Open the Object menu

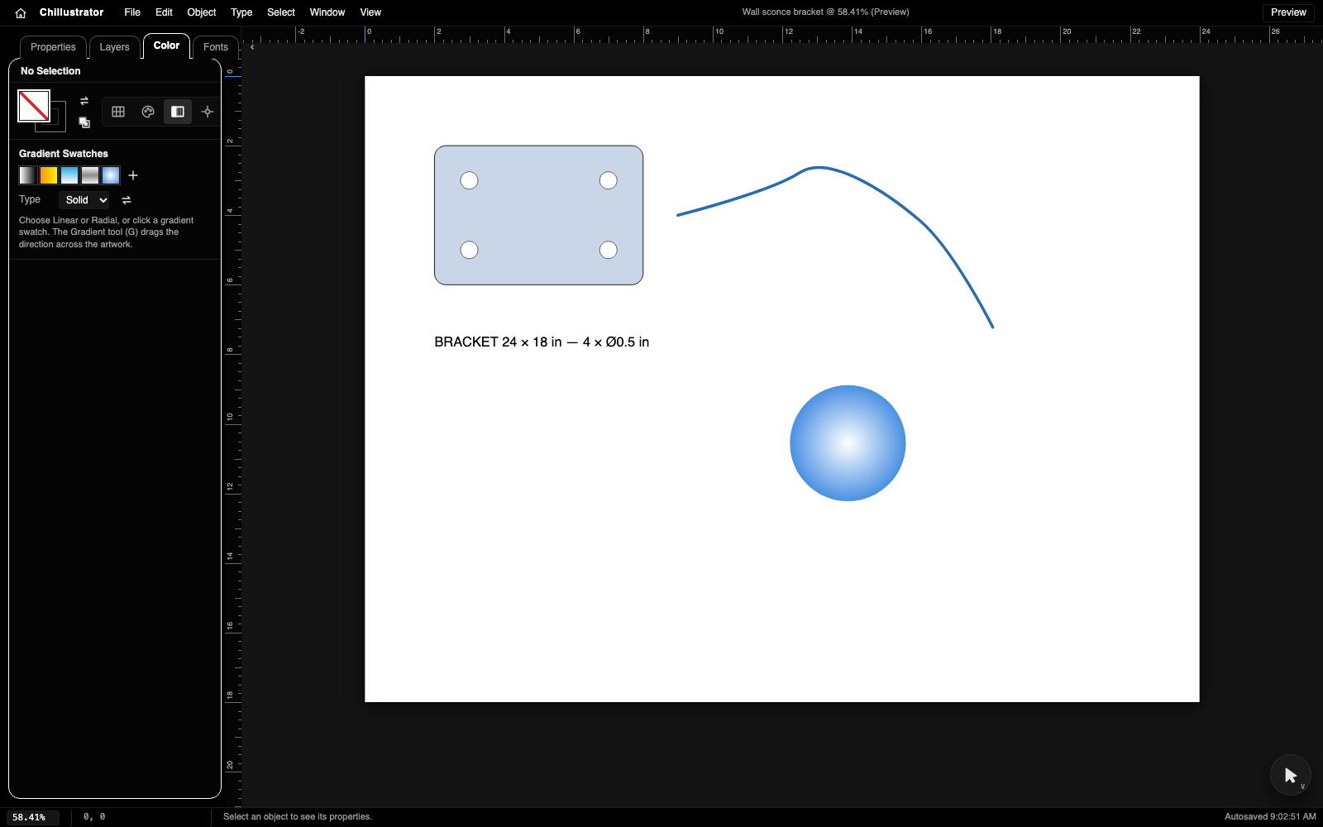point(202,12)
